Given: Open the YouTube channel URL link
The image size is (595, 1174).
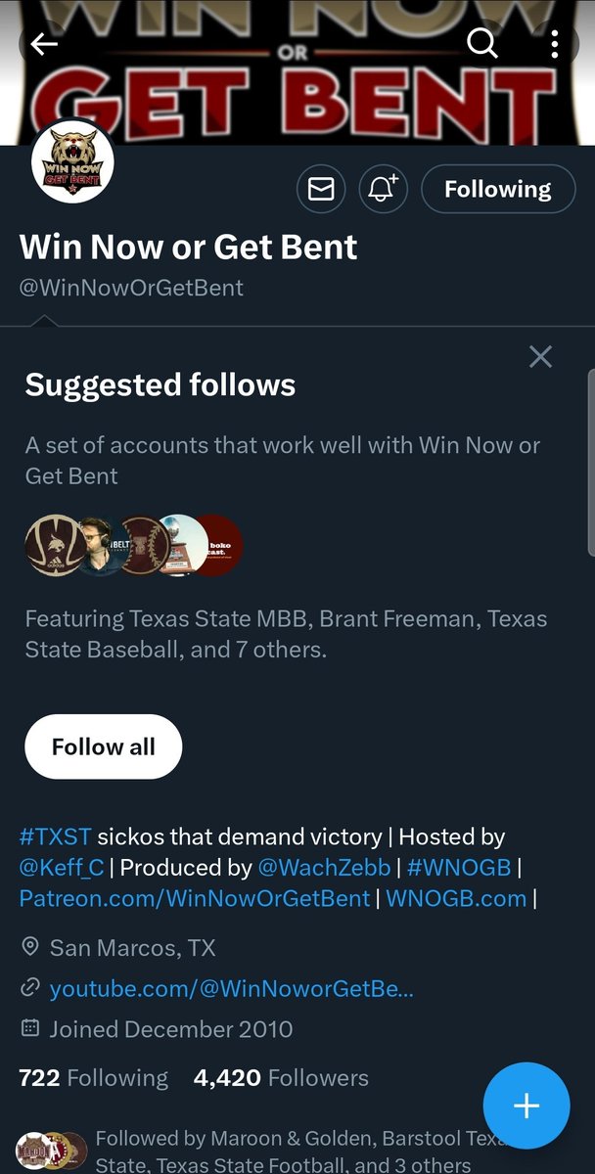Looking at the screenshot, I should pyautogui.click(x=232, y=989).
